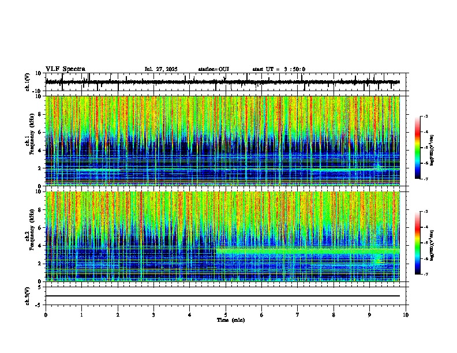Click the ch.1 frequency tick label '6'

pos(40,132)
